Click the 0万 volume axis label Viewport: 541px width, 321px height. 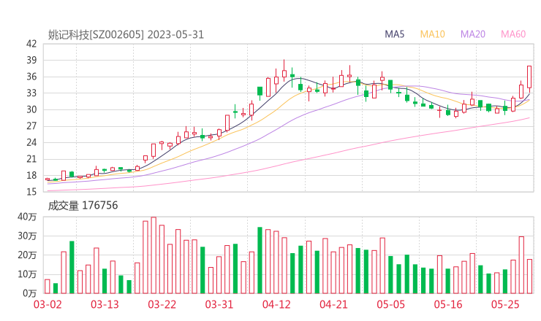click(x=29, y=293)
